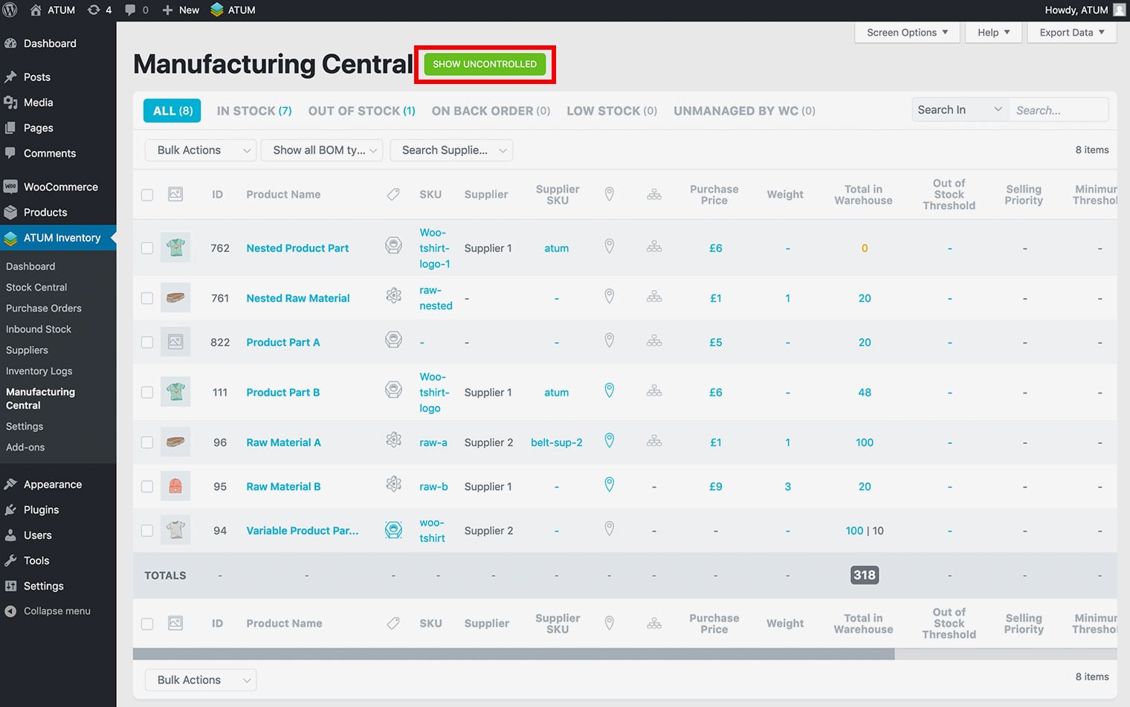Toggle the select-all checkbox in table header

click(147, 195)
